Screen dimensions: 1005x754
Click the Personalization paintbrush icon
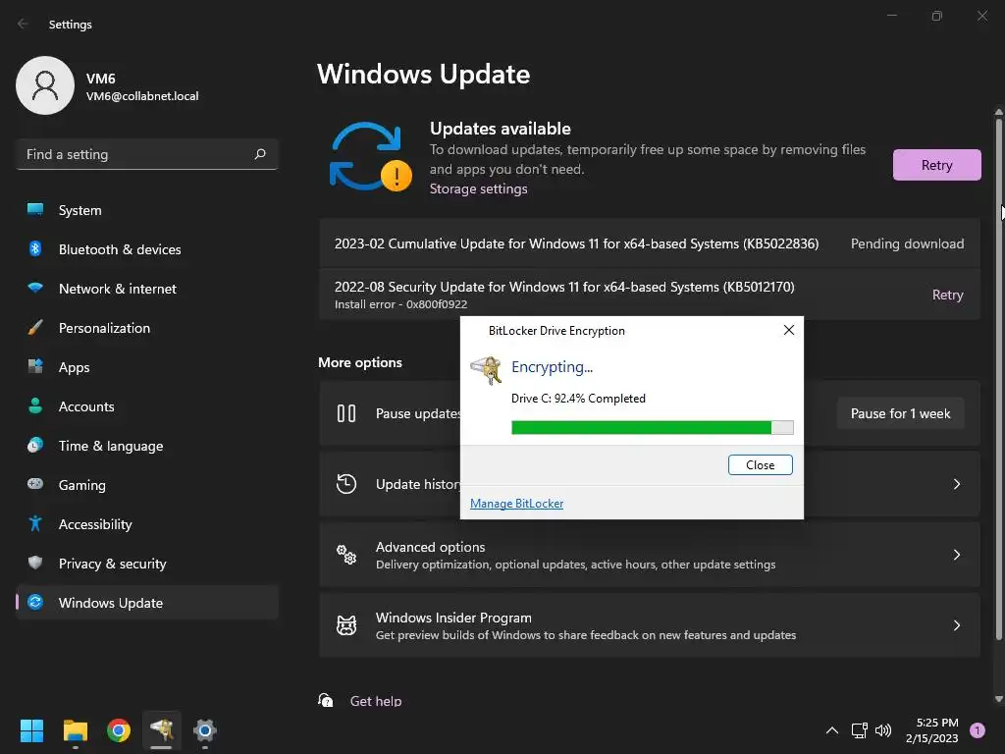[35, 327]
